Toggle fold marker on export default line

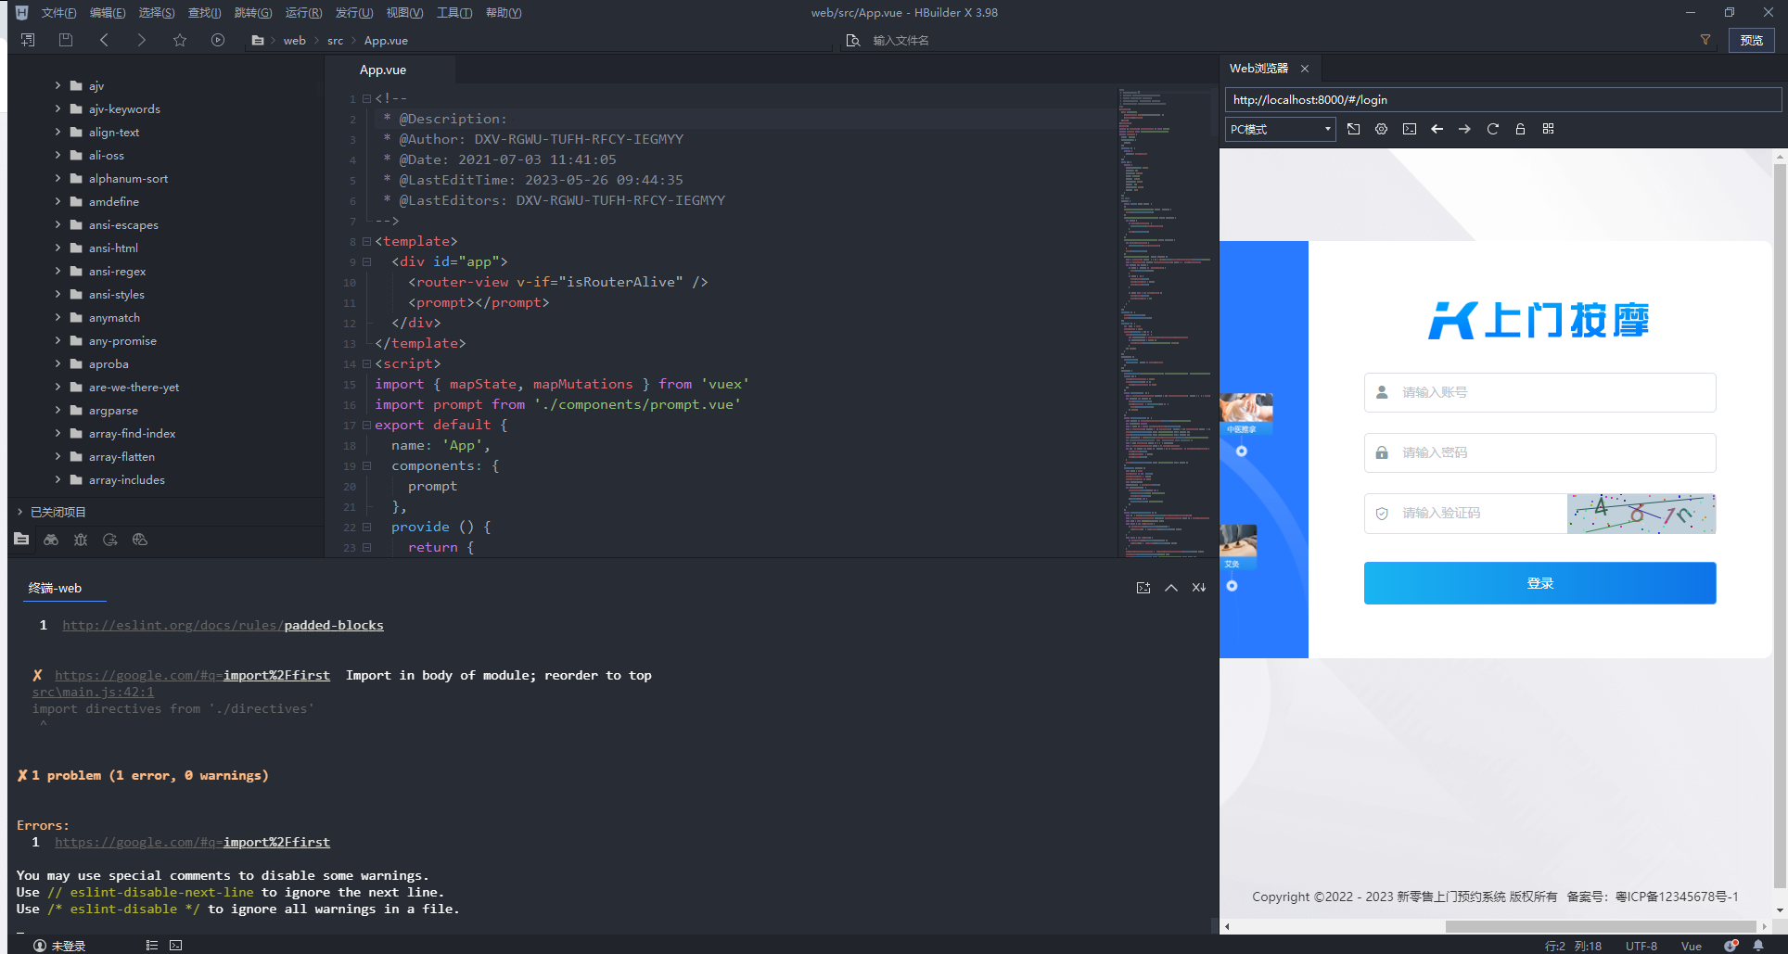click(366, 425)
